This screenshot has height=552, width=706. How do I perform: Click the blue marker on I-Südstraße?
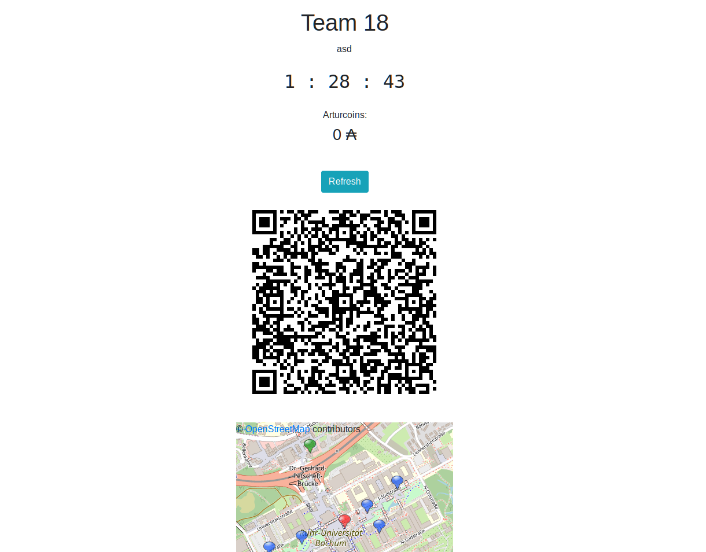[397, 482]
